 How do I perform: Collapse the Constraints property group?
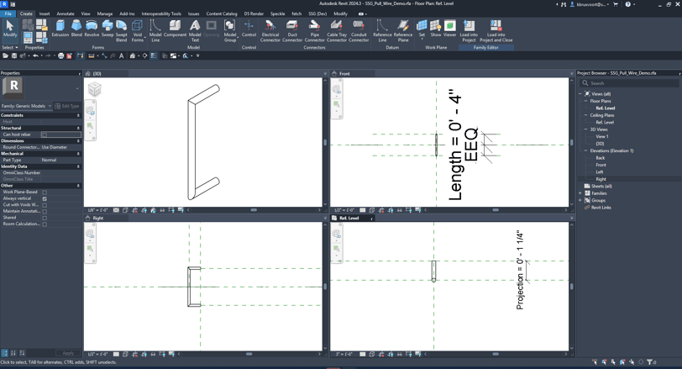[78, 115]
